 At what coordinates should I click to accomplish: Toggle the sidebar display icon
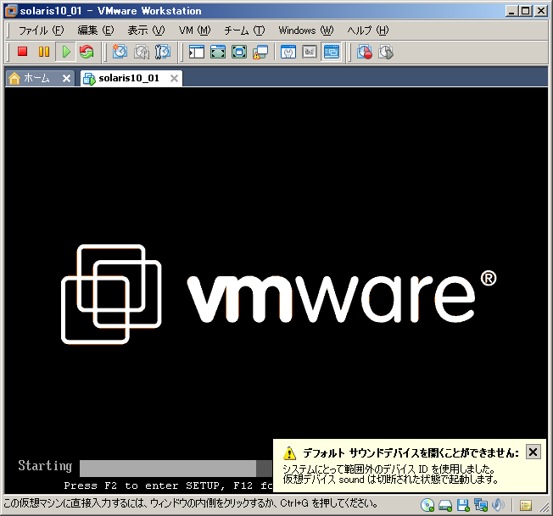197,52
